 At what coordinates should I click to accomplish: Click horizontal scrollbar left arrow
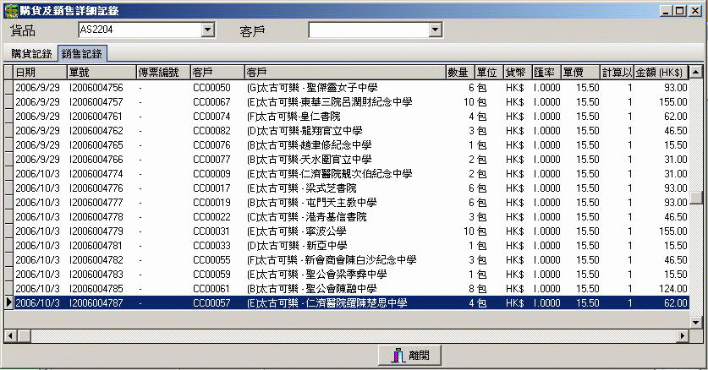tap(10, 336)
